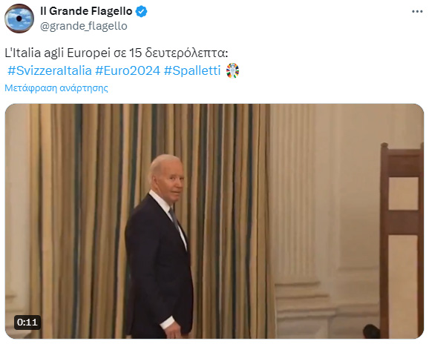The width and height of the screenshot is (429, 344).
Task: Open the three-dots more options menu
Action: [417, 11]
